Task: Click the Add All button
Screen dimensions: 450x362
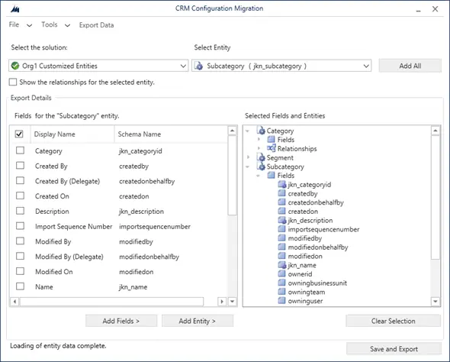Action: (x=410, y=66)
